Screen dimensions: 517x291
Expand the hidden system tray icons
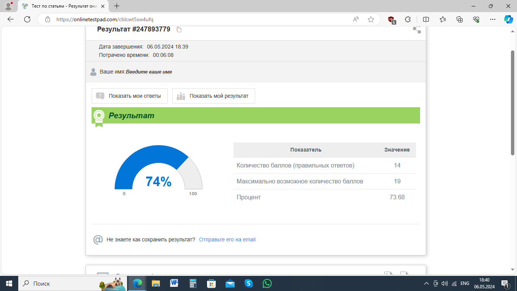click(x=427, y=283)
